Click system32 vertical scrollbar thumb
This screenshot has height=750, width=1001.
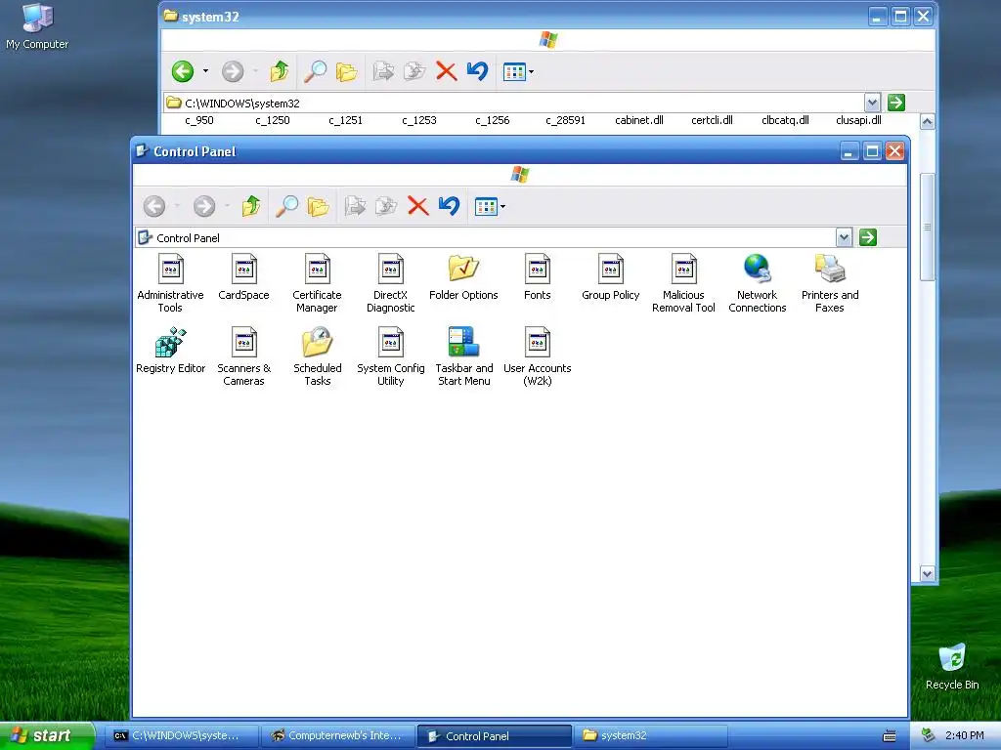927,227
